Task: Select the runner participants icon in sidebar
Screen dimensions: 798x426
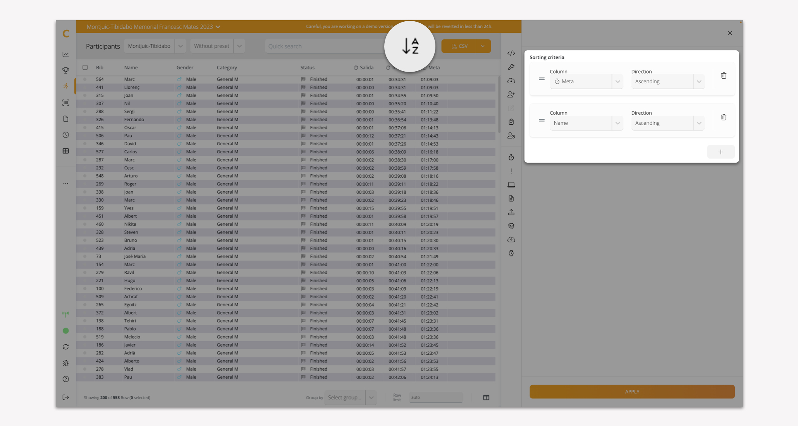Action: point(66,86)
